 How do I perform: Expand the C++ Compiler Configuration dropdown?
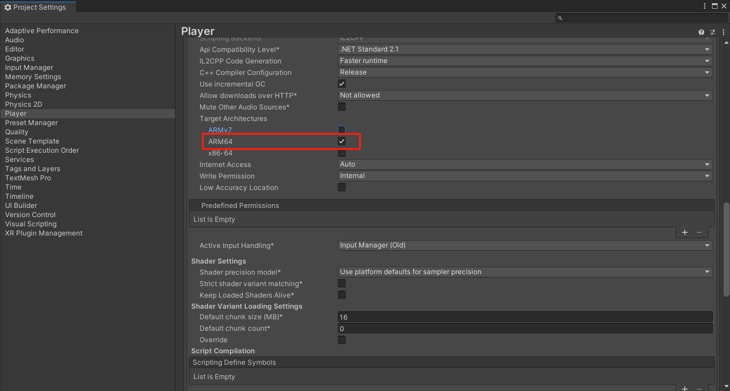pyautogui.click(x=525, y=72)
